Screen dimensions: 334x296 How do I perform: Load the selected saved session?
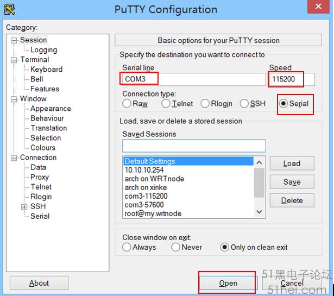pos(292,163)
